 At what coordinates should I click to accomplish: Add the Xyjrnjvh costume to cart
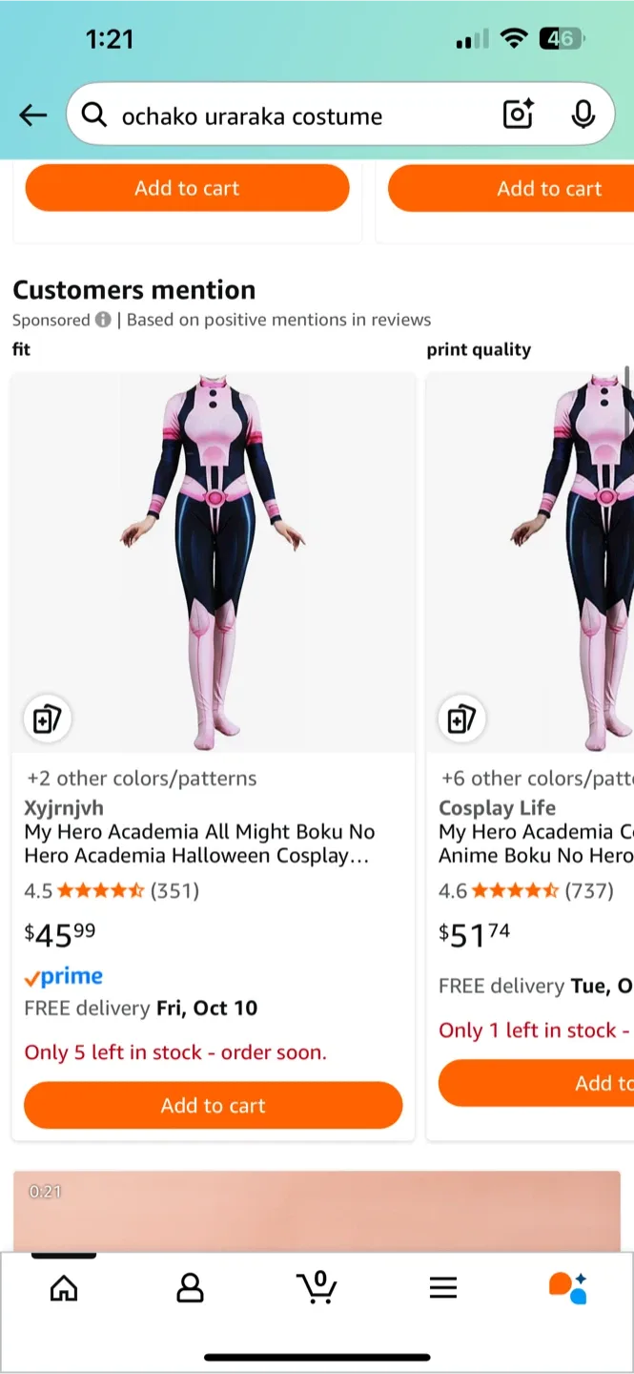pos(213,1105)
